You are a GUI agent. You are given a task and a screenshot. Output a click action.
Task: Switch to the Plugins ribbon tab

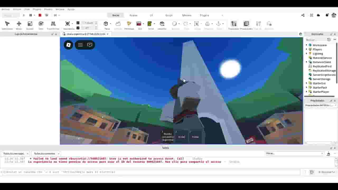click(204, 15)
